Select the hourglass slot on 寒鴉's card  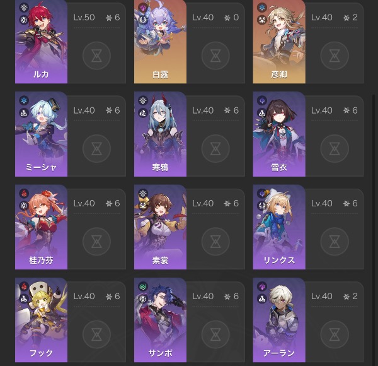coord(215,148)
